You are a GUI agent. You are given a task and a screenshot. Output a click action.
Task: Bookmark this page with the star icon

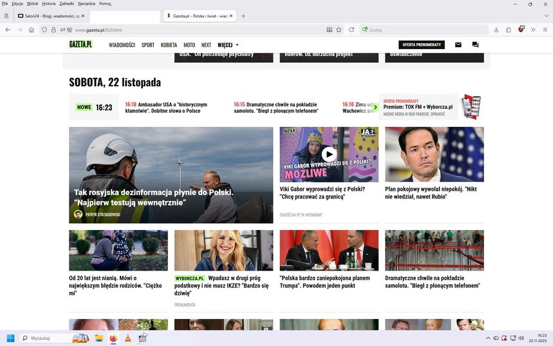[x=339, y=30]
